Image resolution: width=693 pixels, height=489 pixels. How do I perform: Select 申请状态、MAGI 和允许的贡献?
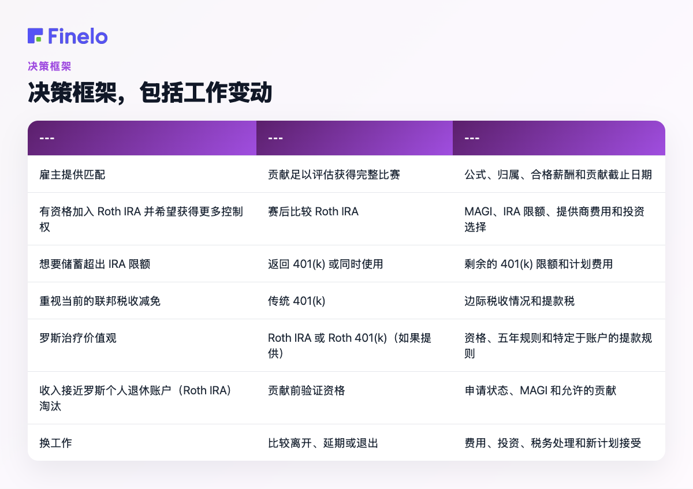point(559,398)
